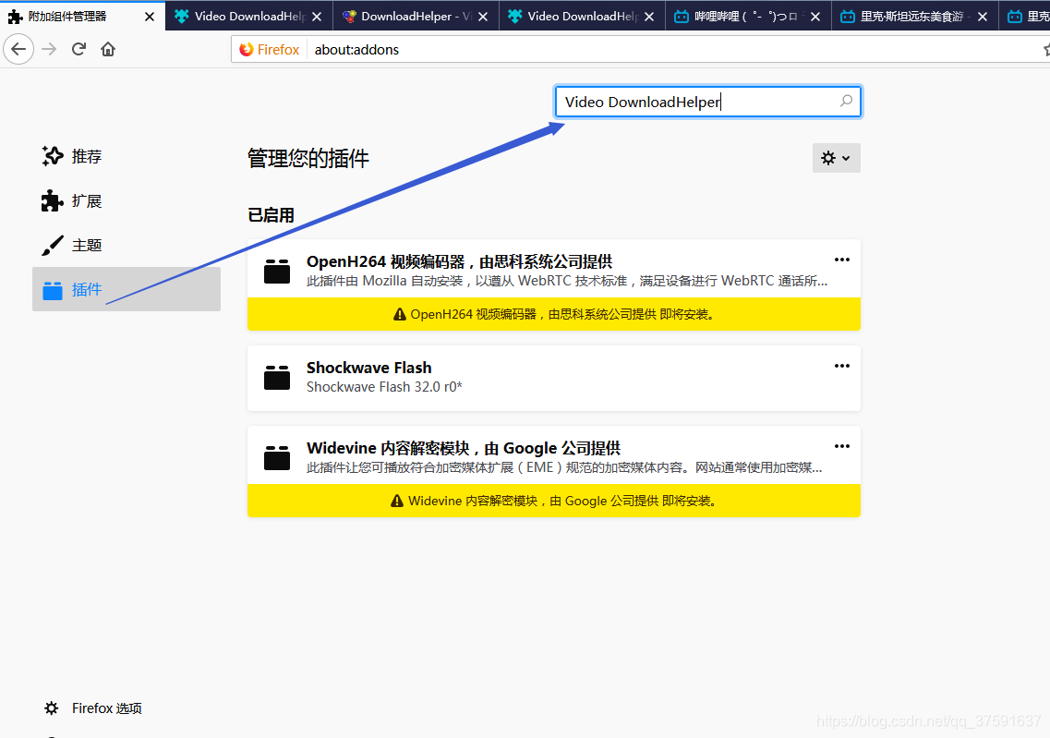The width and height of the screenshot is (1050, 738).
Task: Switch to the 哔哩哔哩 tab
Action: pyautogui.click(x=748, y=16)
